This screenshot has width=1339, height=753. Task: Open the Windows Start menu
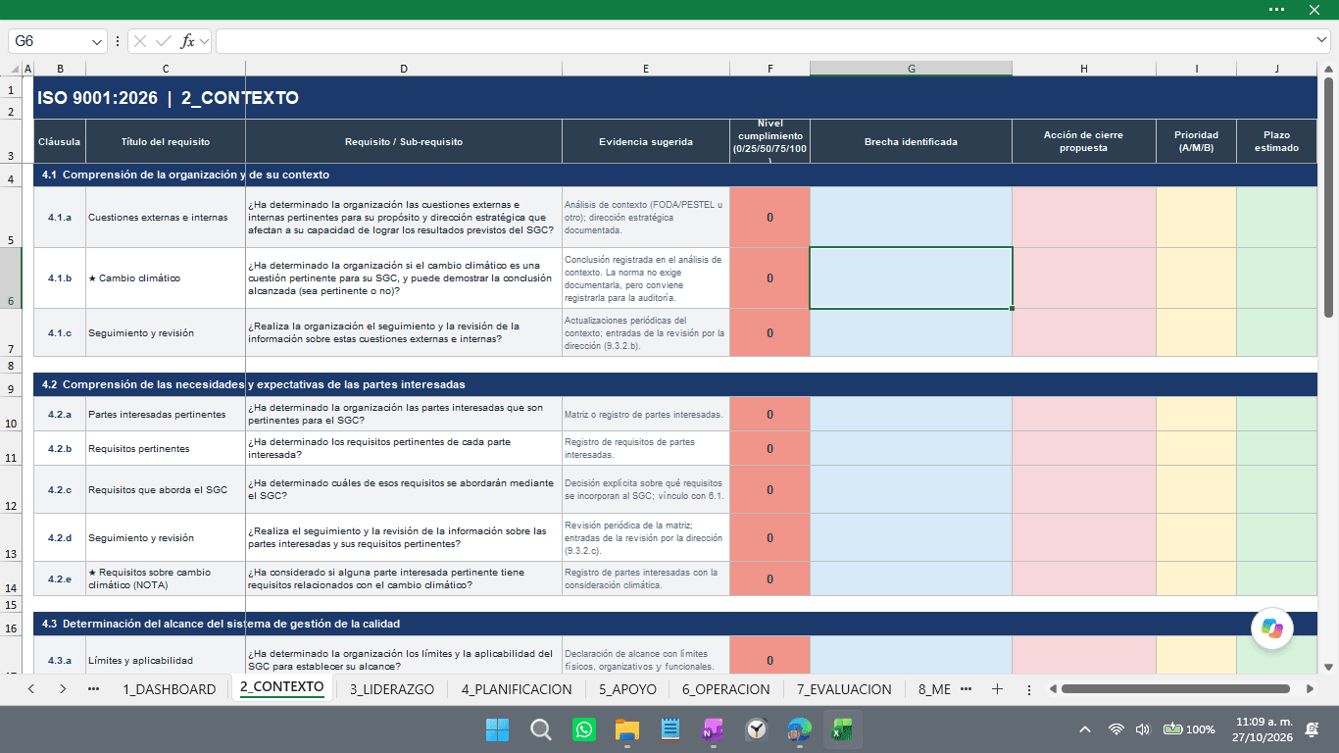(497, 729)
